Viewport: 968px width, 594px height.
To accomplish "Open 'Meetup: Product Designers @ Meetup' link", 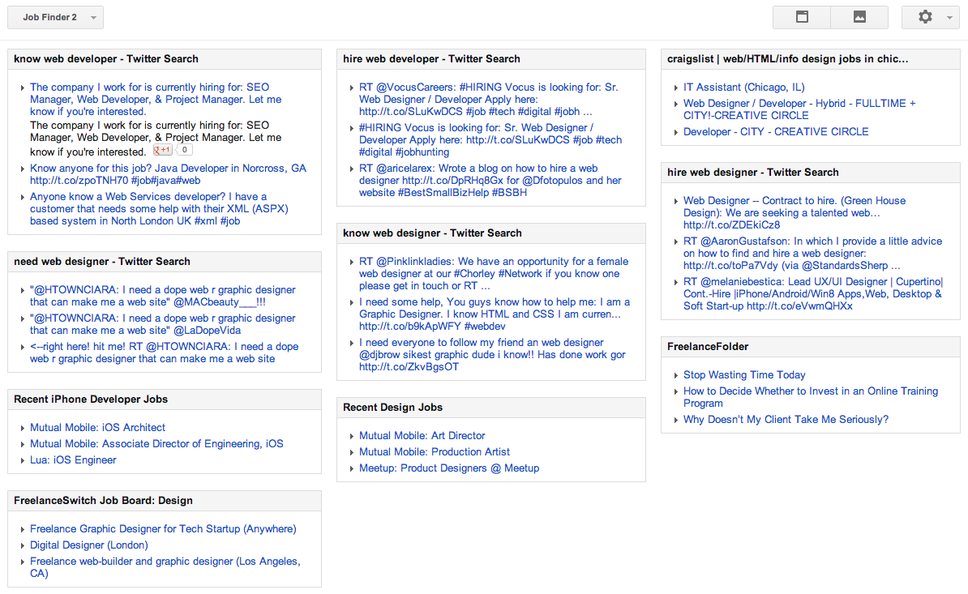I will [449, 468].
